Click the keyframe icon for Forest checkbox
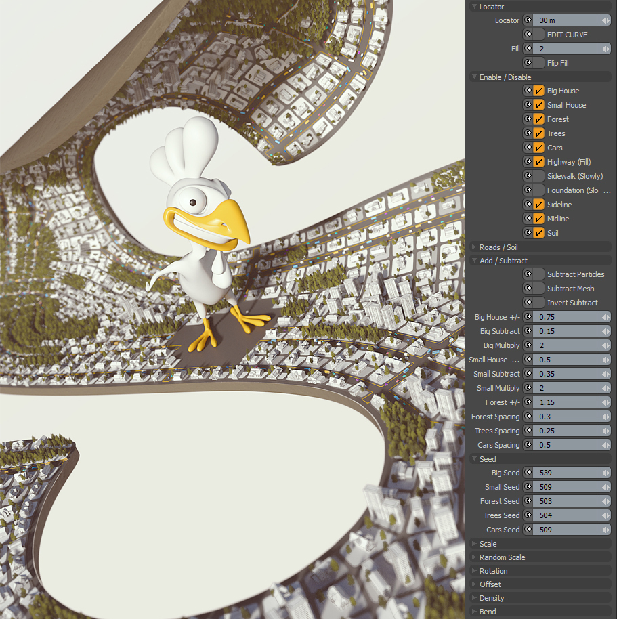The image size is (617, 619). click(x=528, y=119)
